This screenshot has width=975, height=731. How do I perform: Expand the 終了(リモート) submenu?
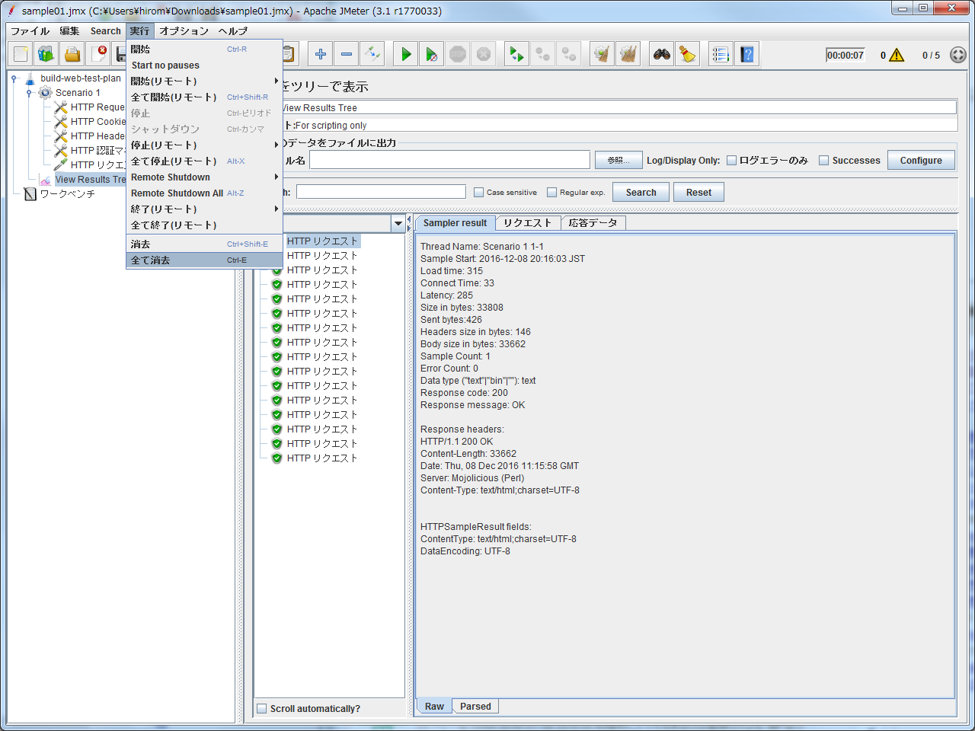[x=204, y=209]
